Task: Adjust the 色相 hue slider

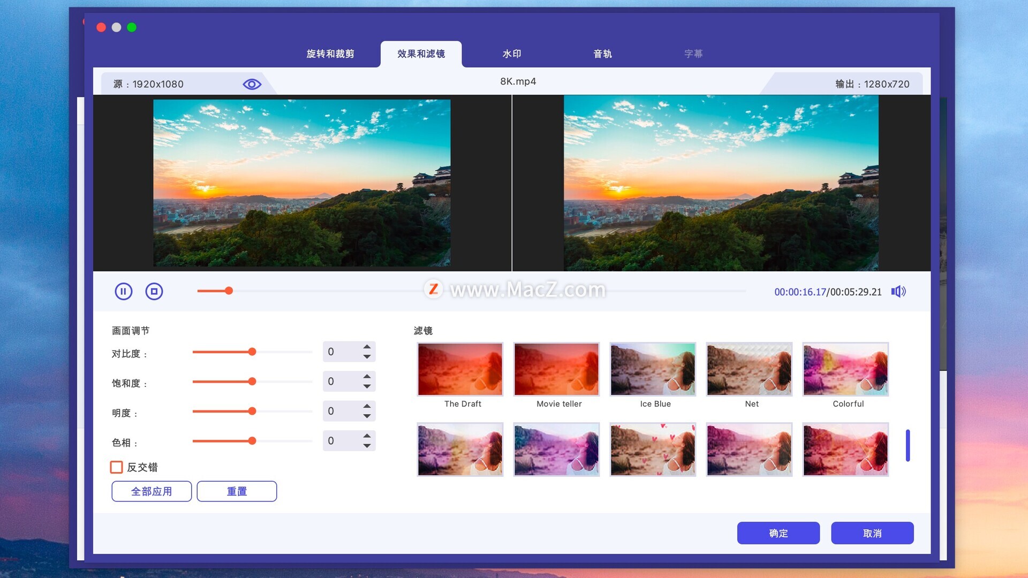Action: (252, 441)
